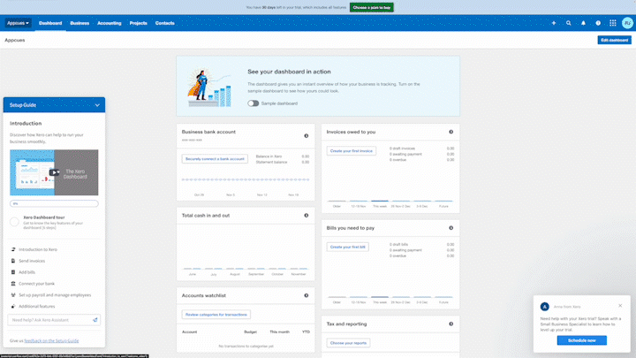Open the Appcues organization dropdown

click(19, 23)
